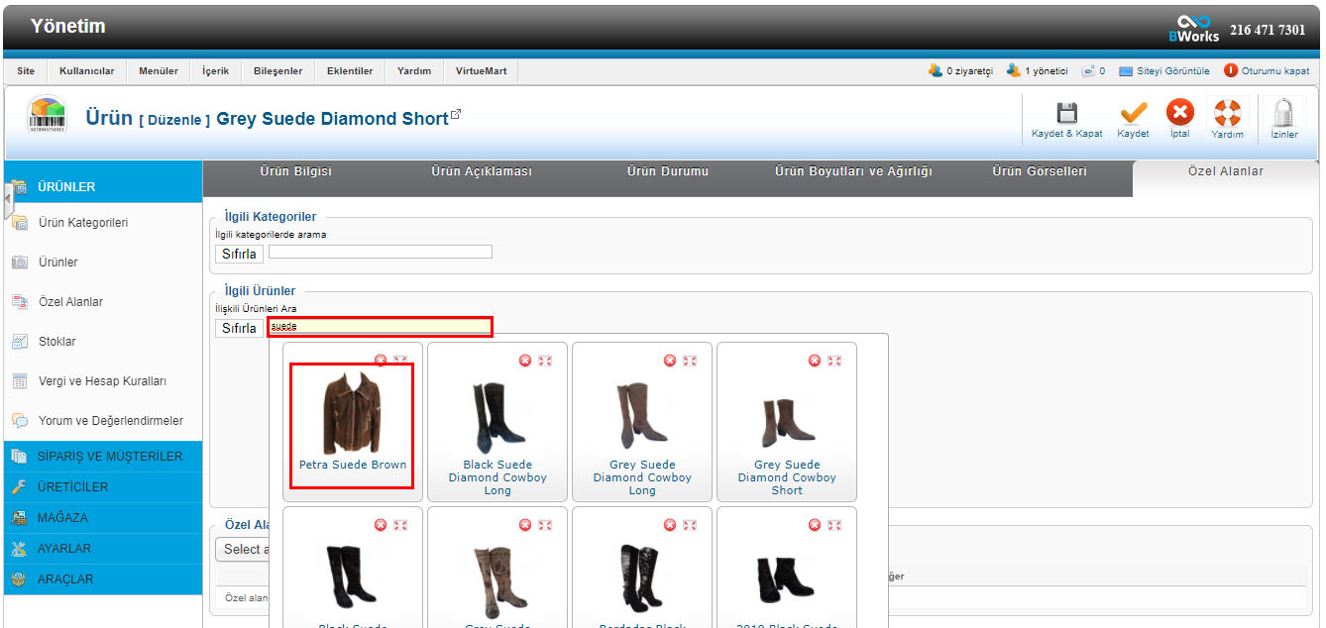1326x628 pixels.
Task: Click move handle on Petra Suede Brown card
Action: [400, 361]
